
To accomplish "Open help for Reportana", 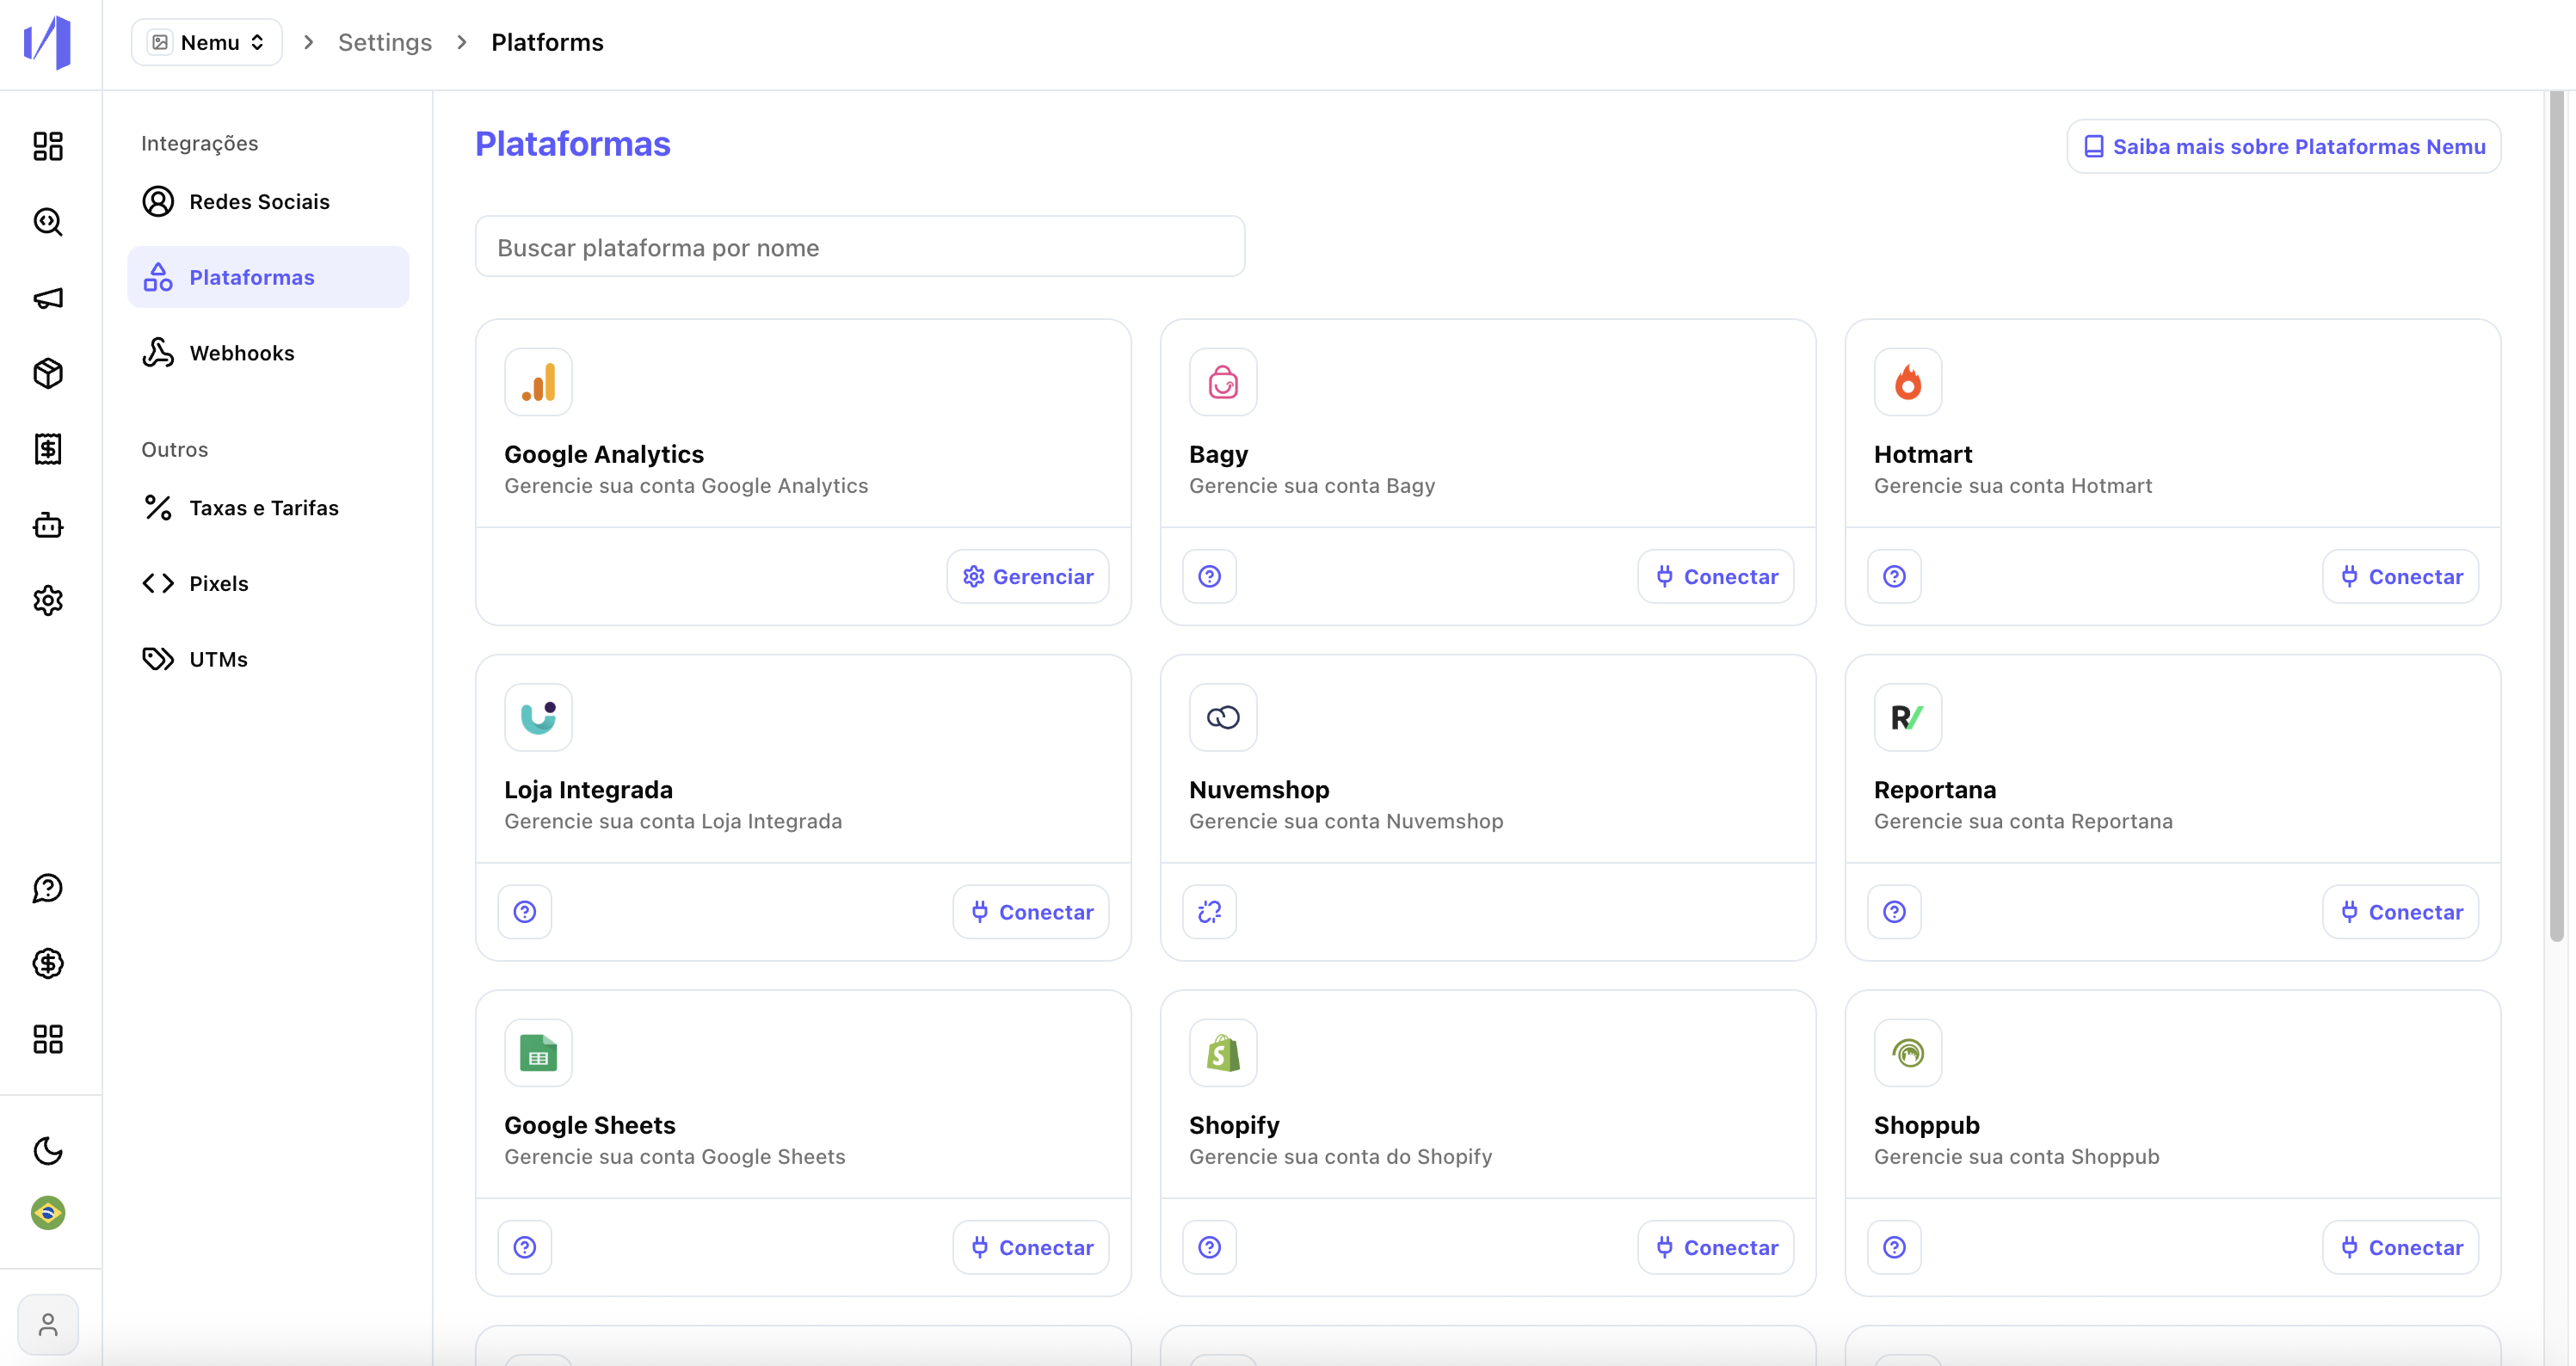I will (x=1895, y=912).
